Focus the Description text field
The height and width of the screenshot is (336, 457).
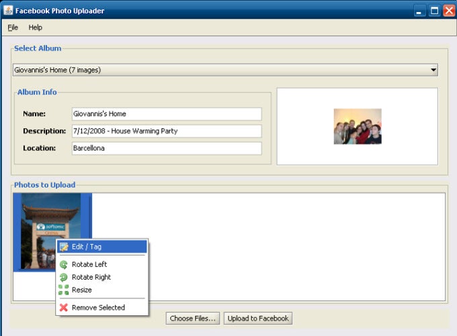pos(167,131)
